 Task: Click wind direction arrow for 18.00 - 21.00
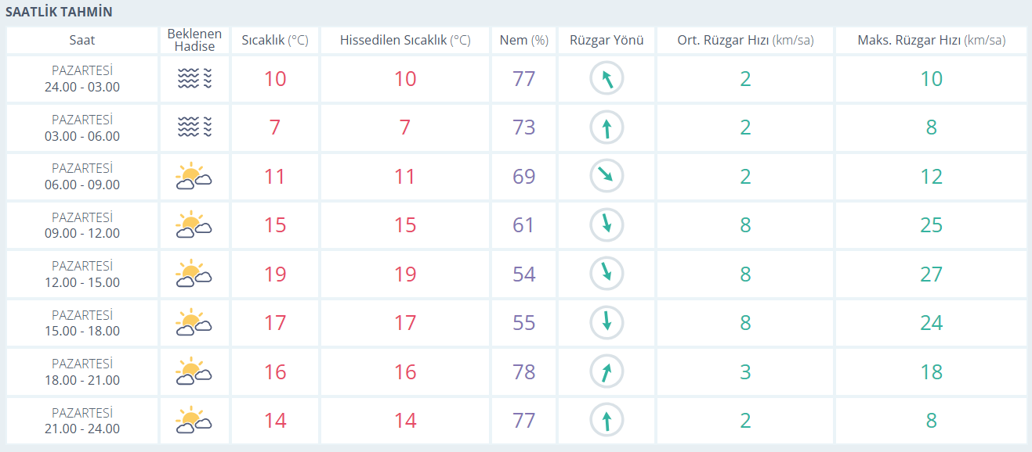tap(607, 371)
